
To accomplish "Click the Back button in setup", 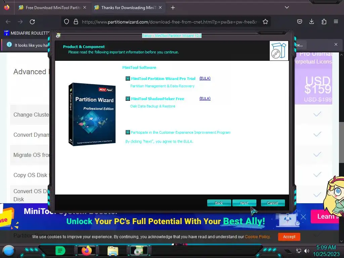I will [x=219, y=203].
